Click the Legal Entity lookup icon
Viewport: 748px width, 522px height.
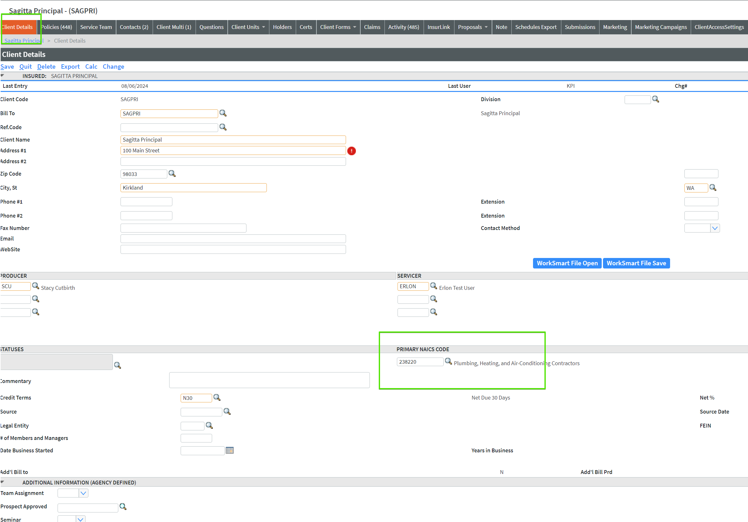pos(209,426)
